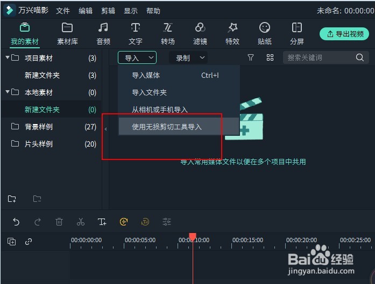Click the 00:00:20:00 mark on the ruler
This screenshot has height=284, width=375.
click(x=301, y=240)
